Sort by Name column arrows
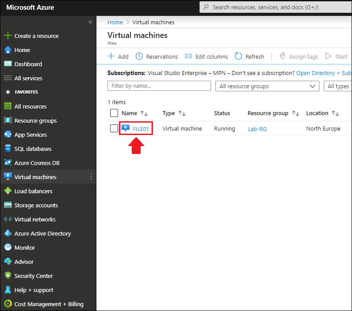The image size is (352, 311). point(144,113)
